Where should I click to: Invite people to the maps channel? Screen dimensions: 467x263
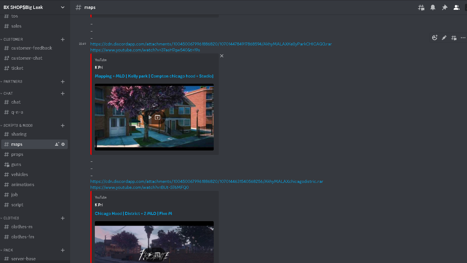(57, 144)
